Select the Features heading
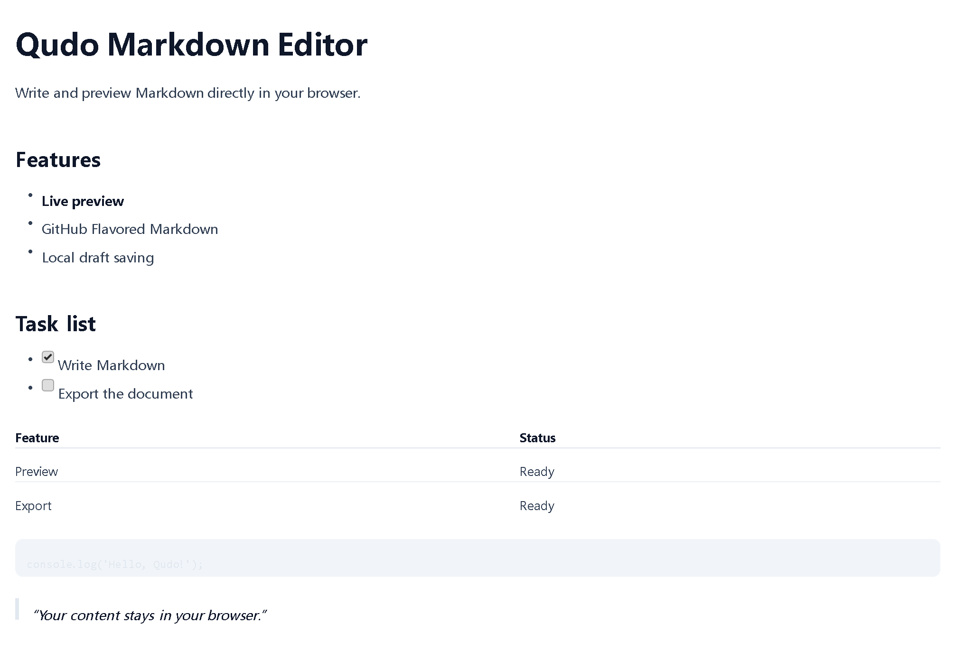This screenshot has height=652, width=956. 58,160
